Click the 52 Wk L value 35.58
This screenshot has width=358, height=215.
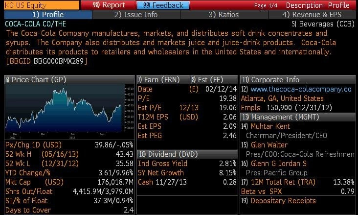click(x=124, y=164)
